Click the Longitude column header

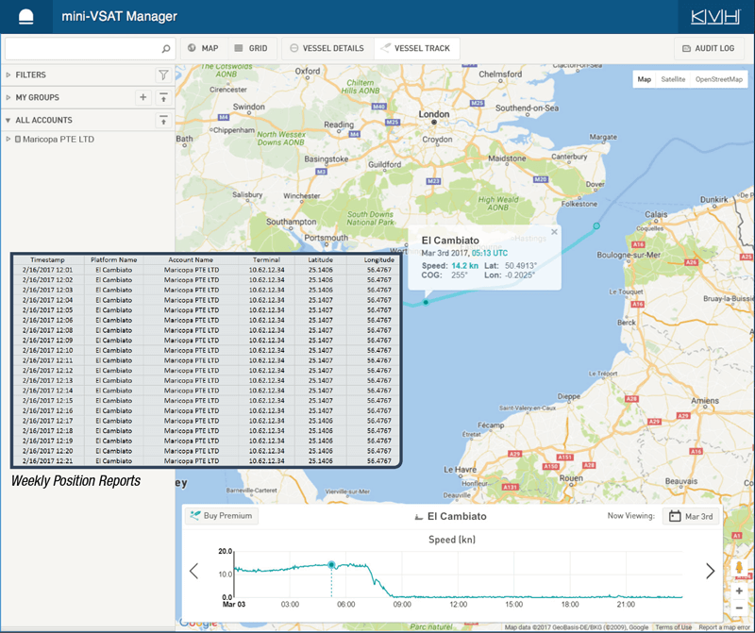tap(379, 260)
